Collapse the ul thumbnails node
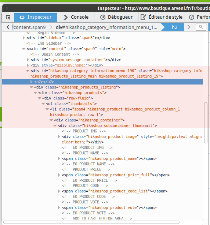This screenshot has height=225, width=210. point(43,104)
